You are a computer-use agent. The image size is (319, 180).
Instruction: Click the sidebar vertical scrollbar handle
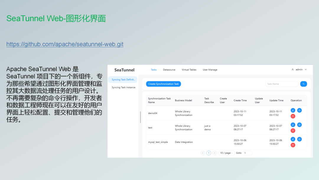[x=140, y=117]
